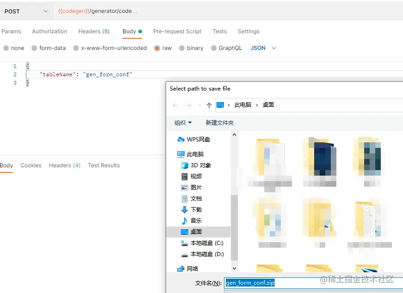The image size is (403, 293).
Task: Open the response Cookies tab
Action: pos(31,165)
